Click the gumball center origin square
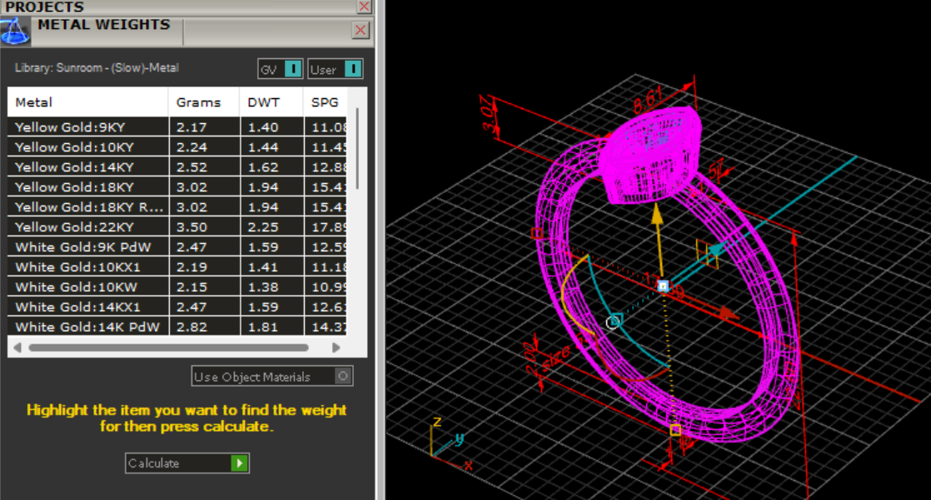931x500 pixels. point(663,286)
